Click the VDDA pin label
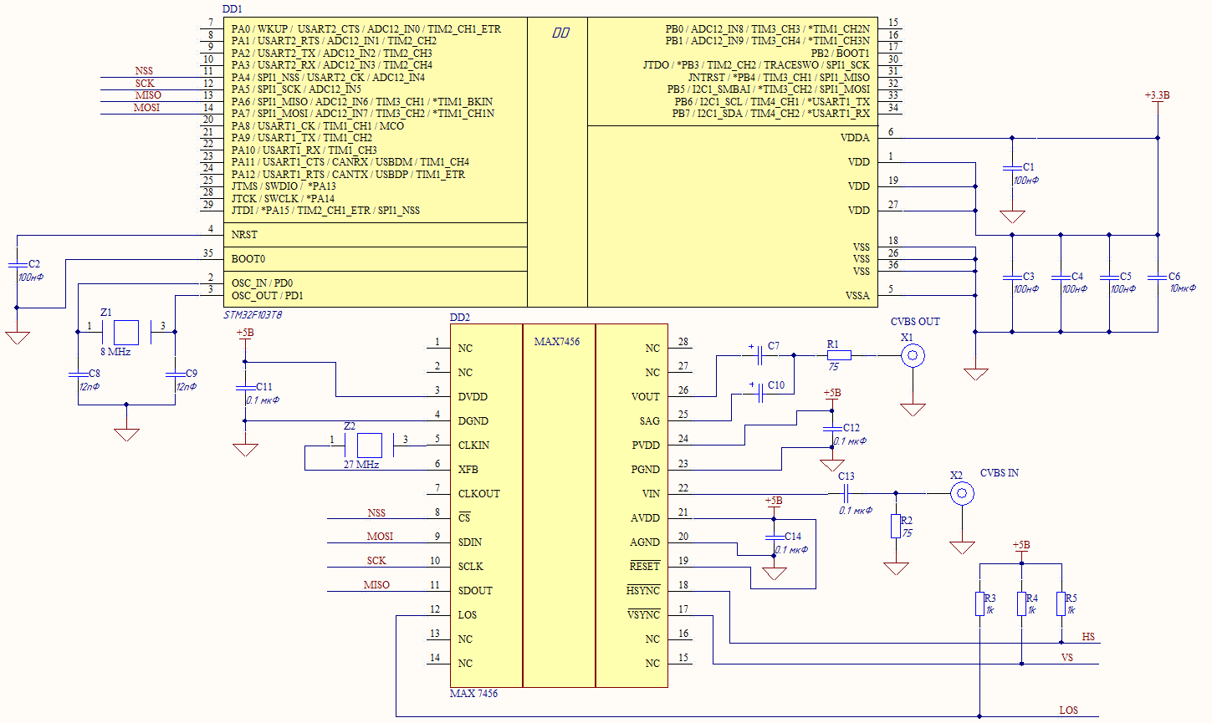The image size is (1212, 723). (855, 138)
